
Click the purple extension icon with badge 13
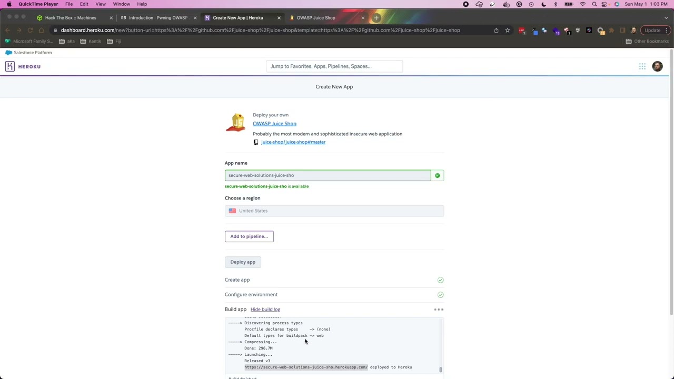(556, 31)
